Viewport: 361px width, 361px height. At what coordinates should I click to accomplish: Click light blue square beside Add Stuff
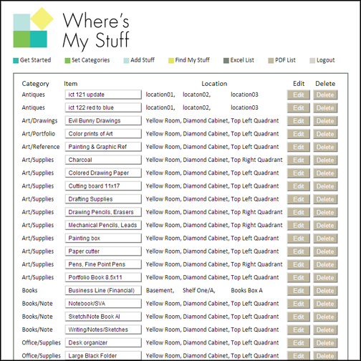coord(126,61)
